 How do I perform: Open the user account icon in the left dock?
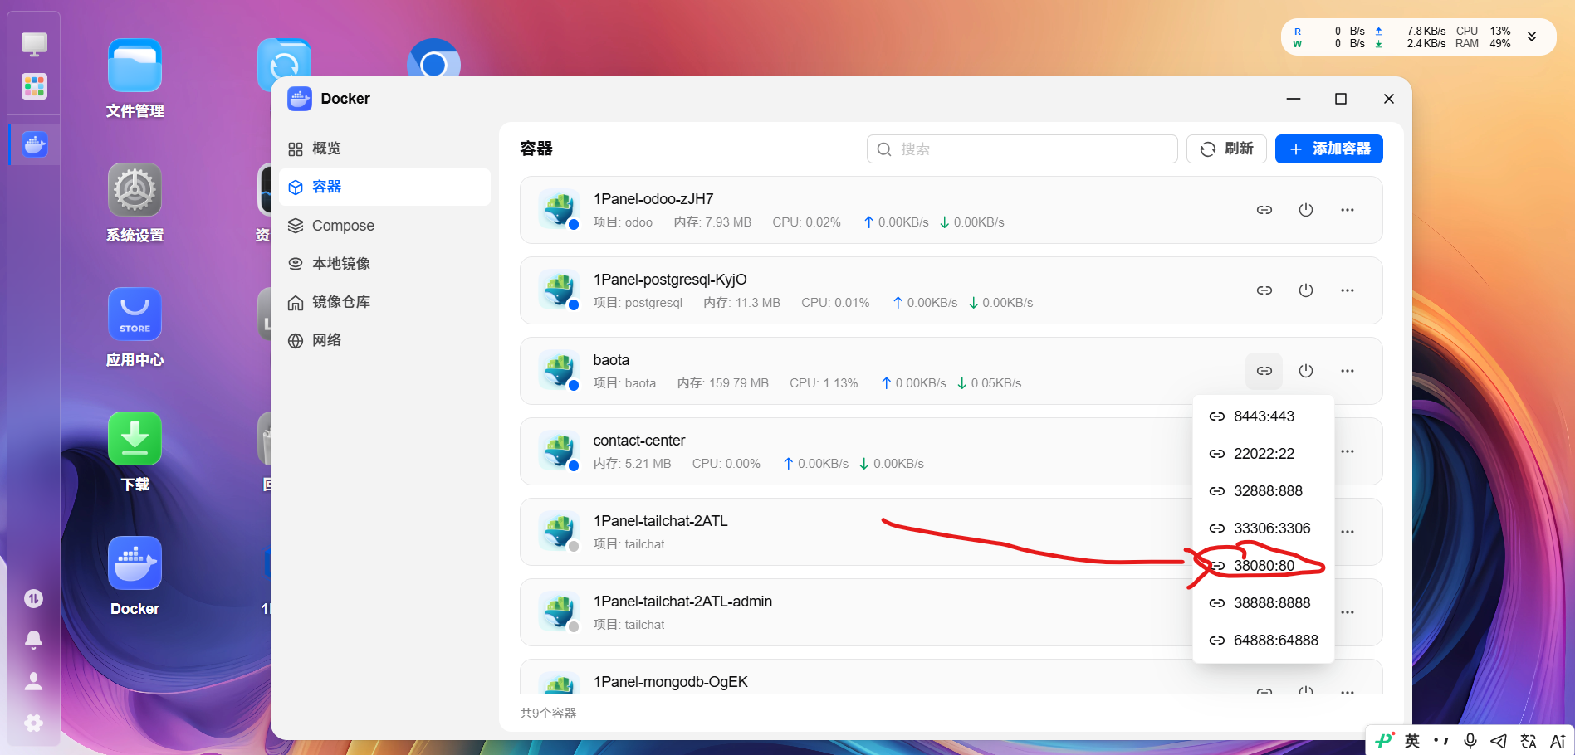34,681
